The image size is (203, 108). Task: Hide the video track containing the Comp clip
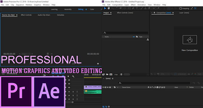[x=69, y=87]
